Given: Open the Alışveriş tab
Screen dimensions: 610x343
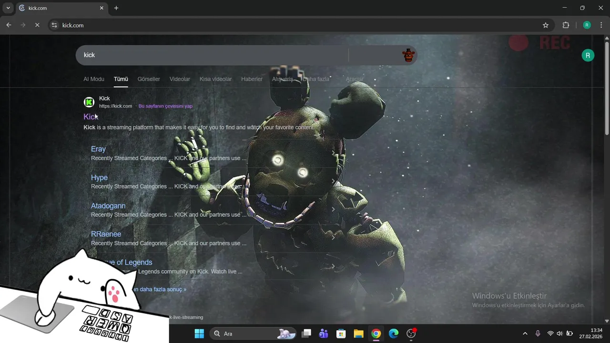Looking at the screenshot, I should [x=283, y=79].
